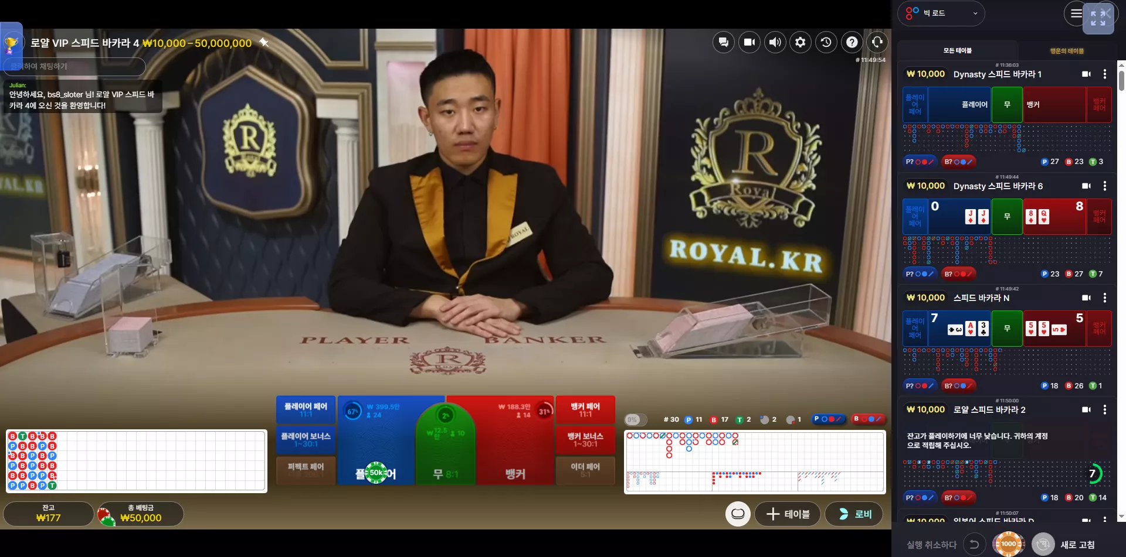Click the chip stack icon beside total bet
The width and height of the screenshot is (1126, 557).
click(106, 517)
